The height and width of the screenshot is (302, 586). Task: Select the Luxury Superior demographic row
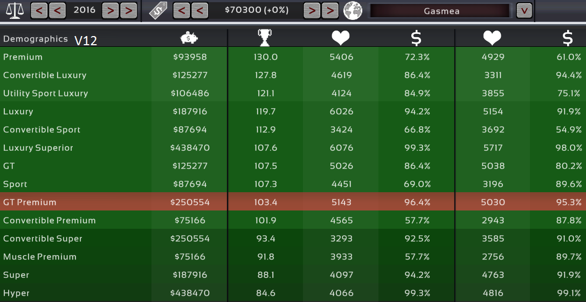point(75,148)
